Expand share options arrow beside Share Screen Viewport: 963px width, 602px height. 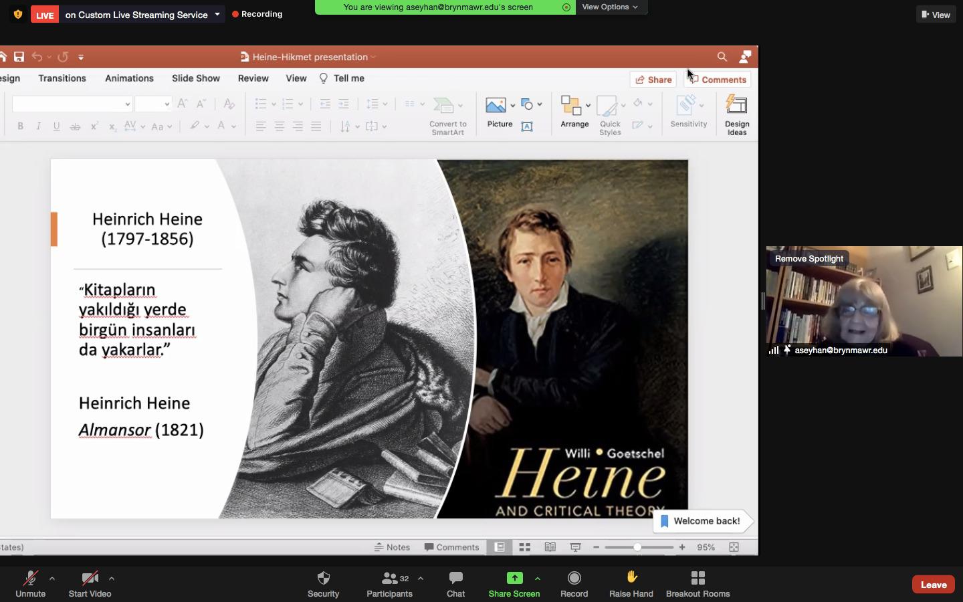(538, 579)
